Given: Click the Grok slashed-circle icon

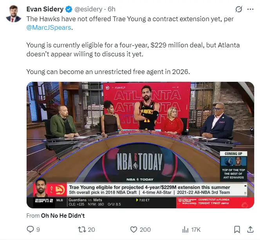Looking at the screenshot, I should pos(239,9).
